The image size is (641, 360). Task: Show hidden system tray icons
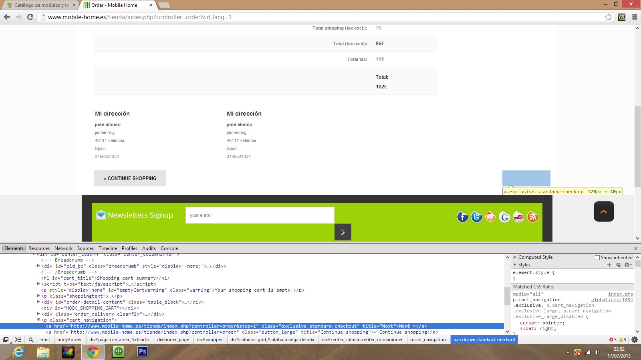pos(568,352)
